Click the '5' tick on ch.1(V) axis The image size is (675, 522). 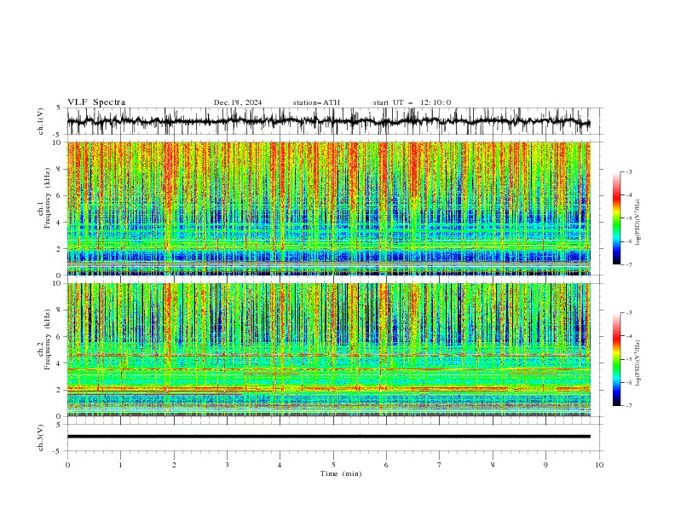click(x=59, y=108)
